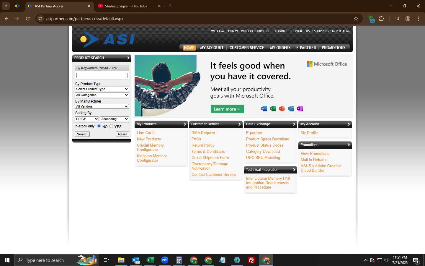Viewport: 425px width, 266px height.
Task: Open the PRICE sorting dropdown
Action: [x=87, y=119]
